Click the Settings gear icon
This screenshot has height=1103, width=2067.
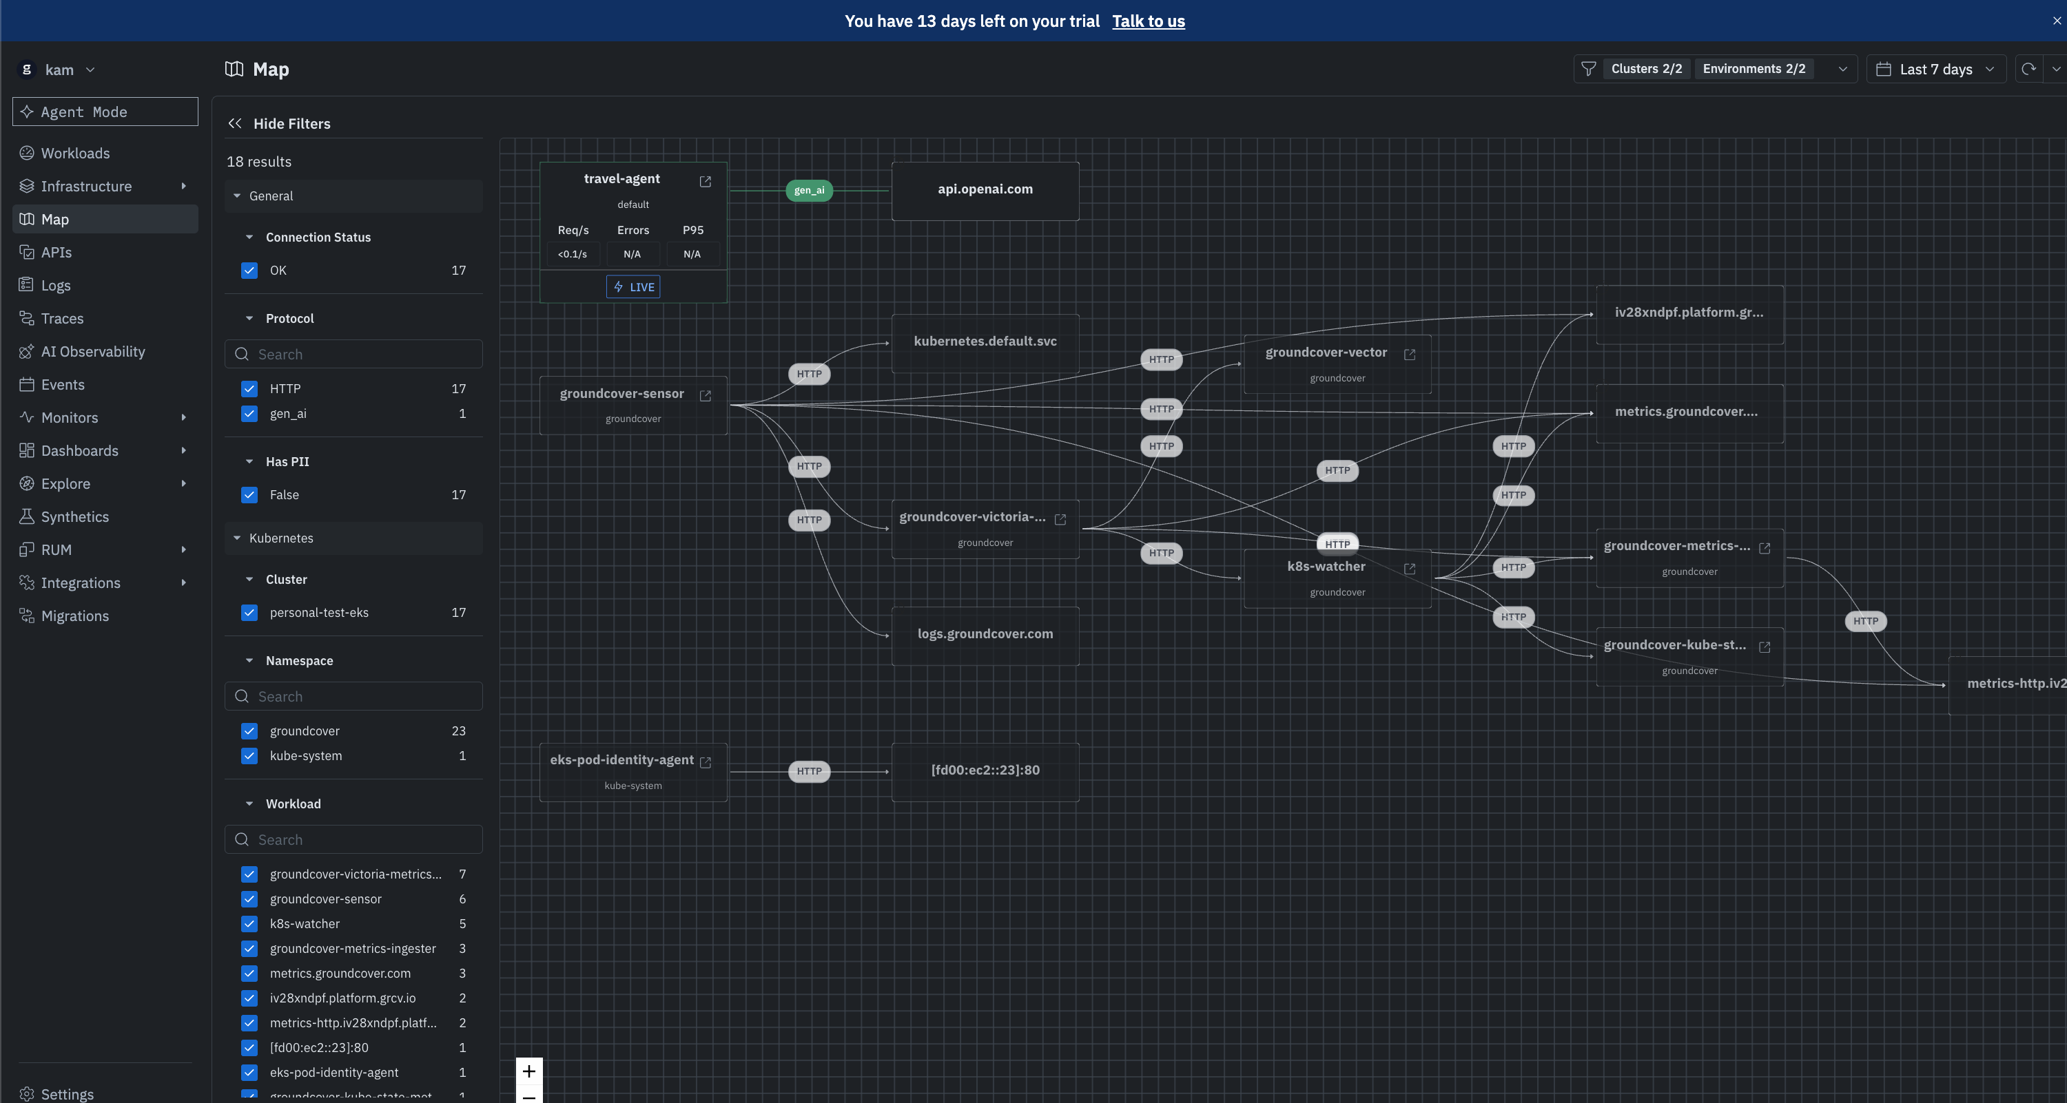point(26,1094)
